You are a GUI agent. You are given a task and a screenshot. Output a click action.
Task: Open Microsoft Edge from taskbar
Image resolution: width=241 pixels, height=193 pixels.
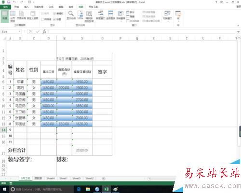point(79,189)
